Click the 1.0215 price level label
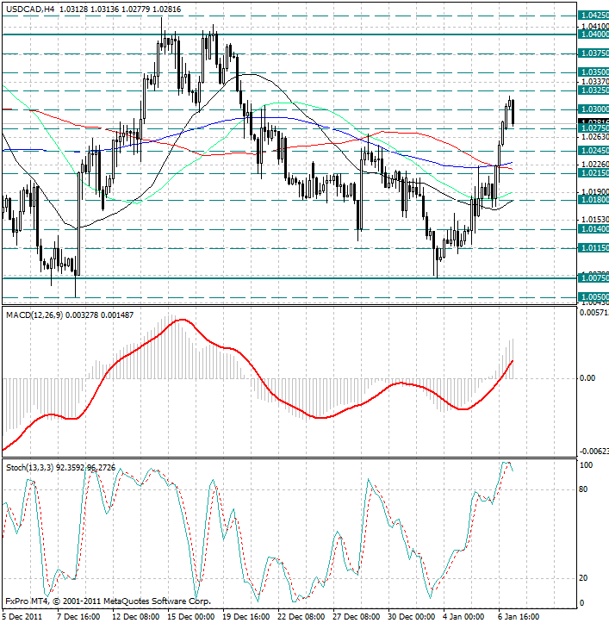Image resolution: width=609 pixels, height=623 pixels. pos(593,173)
